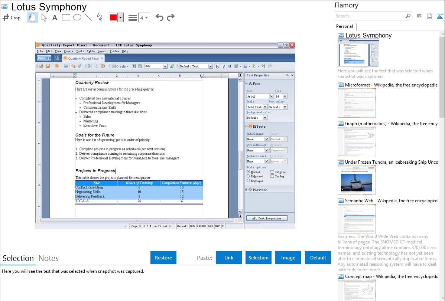Image resolution: width=445 pixels, height=301 pixels.
Task: Click the Bold b icon in Symphony
Action: (217, 66)
